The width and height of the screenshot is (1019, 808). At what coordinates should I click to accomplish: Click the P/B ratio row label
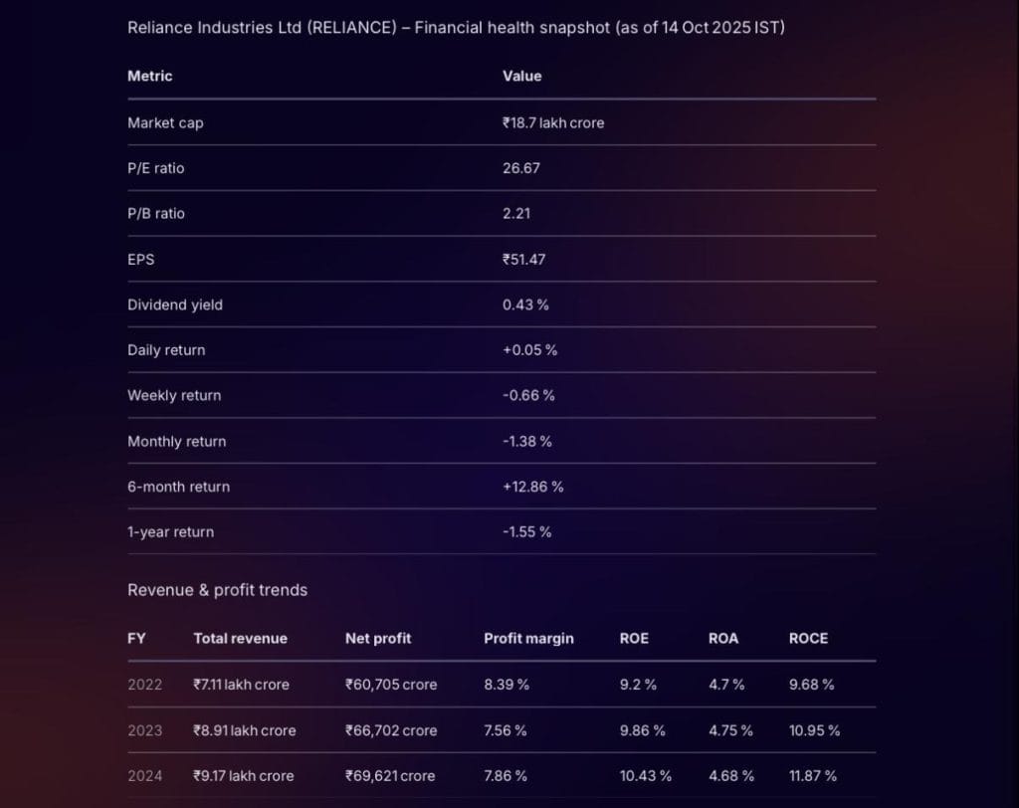coord(156,214)
